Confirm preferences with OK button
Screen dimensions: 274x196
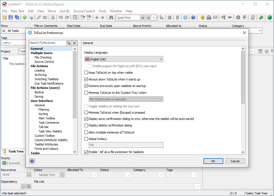point(213,161)
